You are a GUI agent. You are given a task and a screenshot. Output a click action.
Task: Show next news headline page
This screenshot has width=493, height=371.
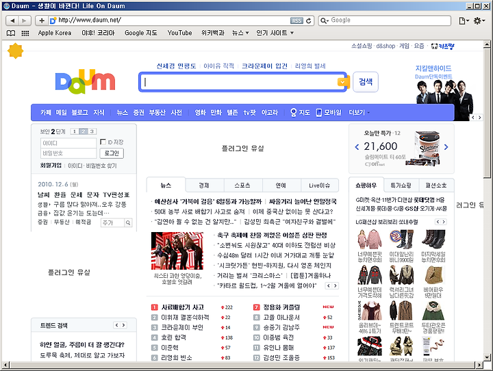point(336,286)
